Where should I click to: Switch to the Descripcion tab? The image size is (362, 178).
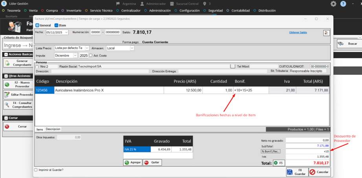[x=53, y=129]
